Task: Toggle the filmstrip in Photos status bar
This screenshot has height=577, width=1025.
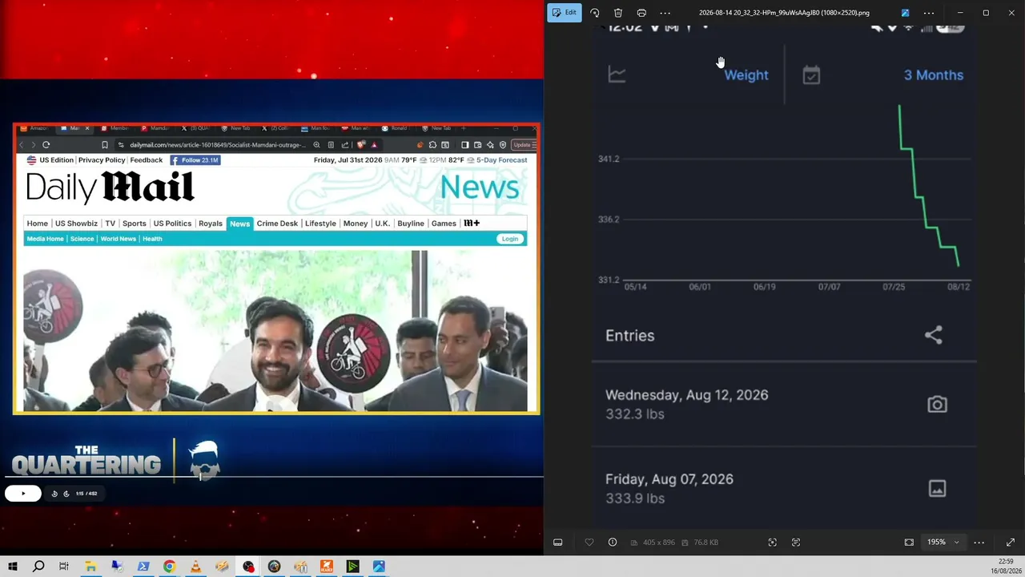Action: coord(558,543)
